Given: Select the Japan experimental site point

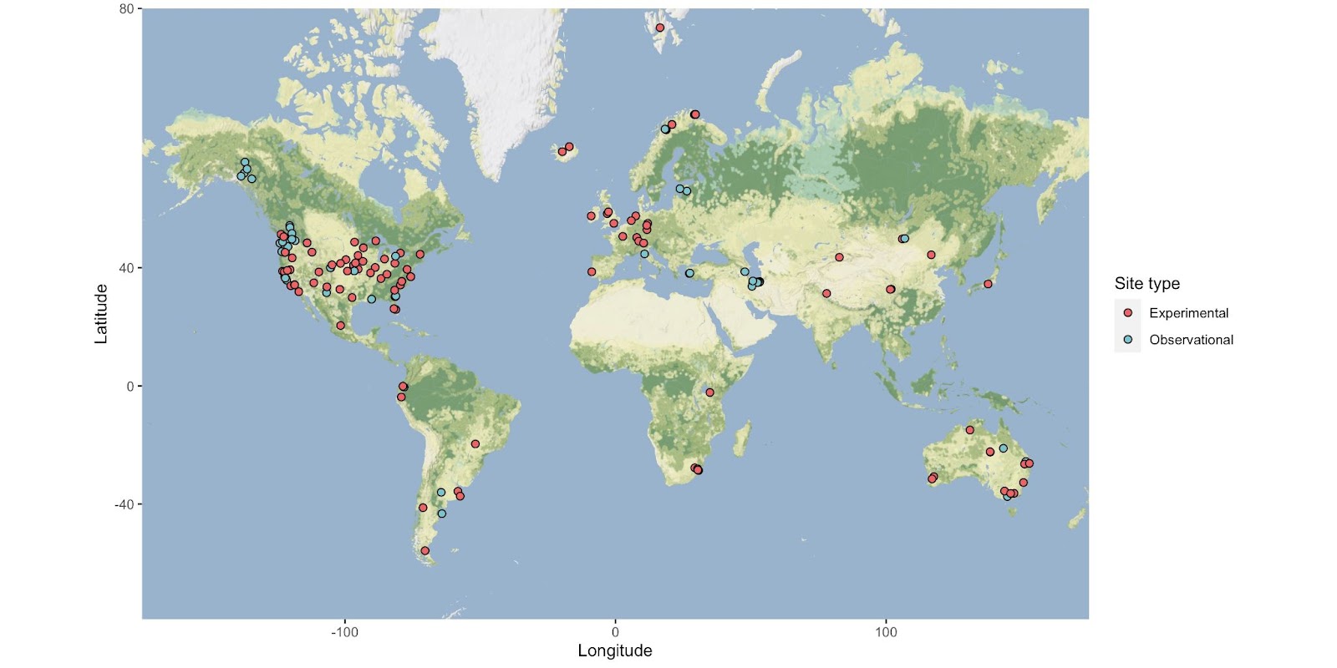Looking at the screenshot, I should 988,284.
